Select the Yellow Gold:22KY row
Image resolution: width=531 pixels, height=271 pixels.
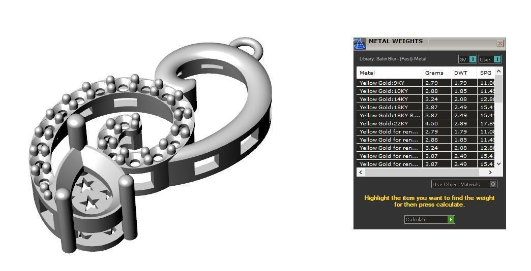(426, 123)
